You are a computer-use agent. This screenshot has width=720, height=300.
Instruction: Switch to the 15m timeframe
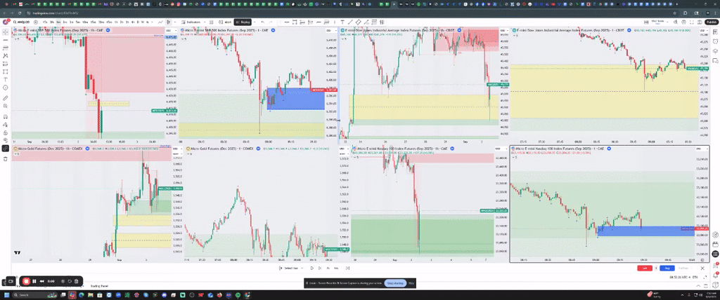click(93, 22)
